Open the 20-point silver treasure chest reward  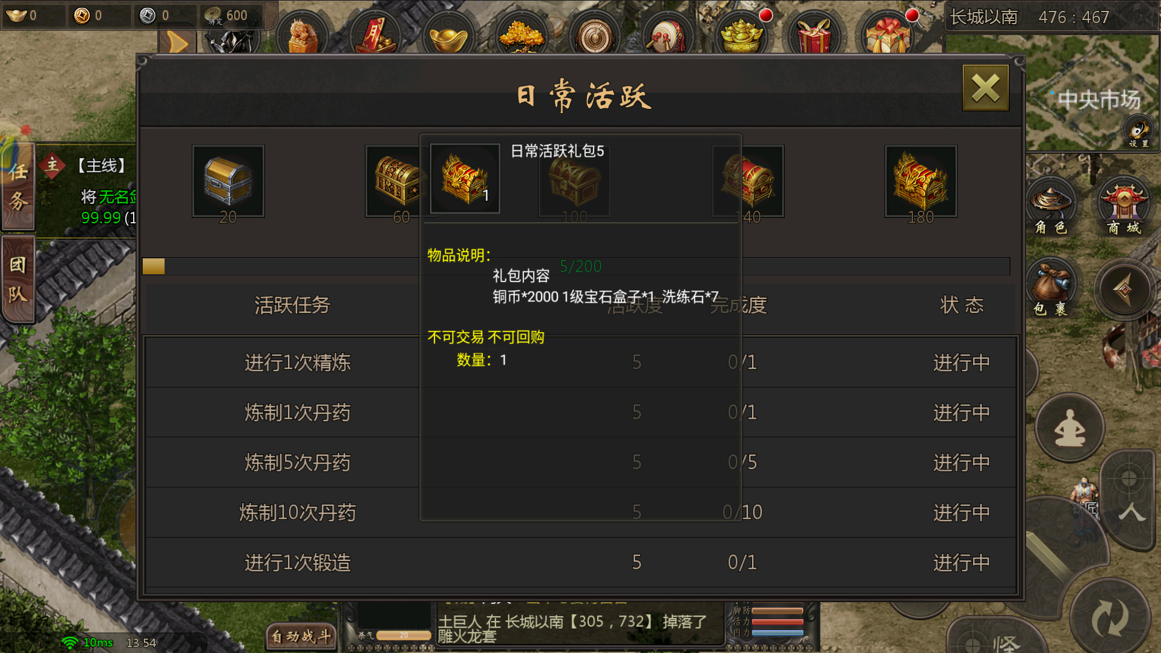pyautogui.click(x=228, y=181)
